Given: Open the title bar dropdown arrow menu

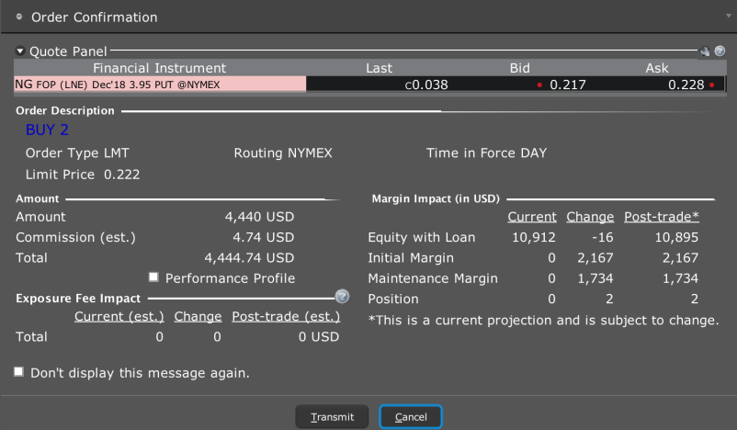Looking at the screenshot, I should click(729, 16).
